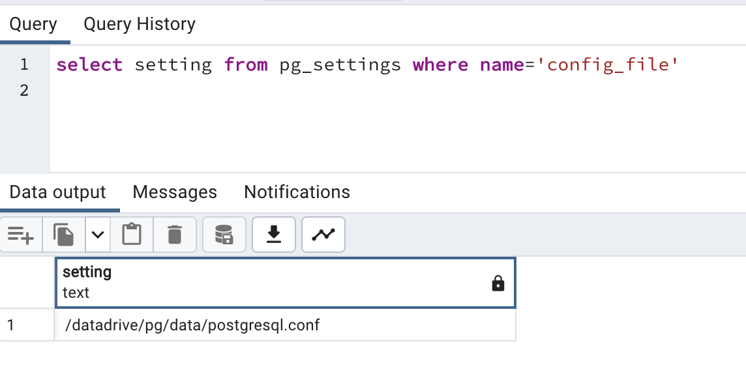Click the lock icon in setting column
The height and width of the screenshot is (374, 746).
click(x=498, y=283)
